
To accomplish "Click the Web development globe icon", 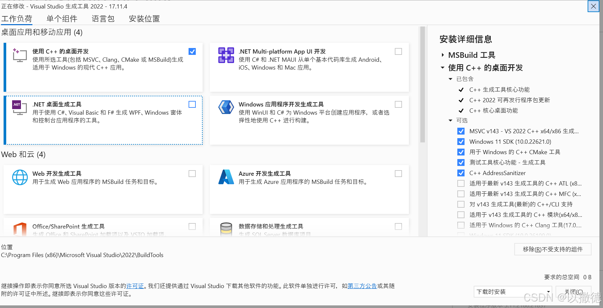I will click(20, 177).
